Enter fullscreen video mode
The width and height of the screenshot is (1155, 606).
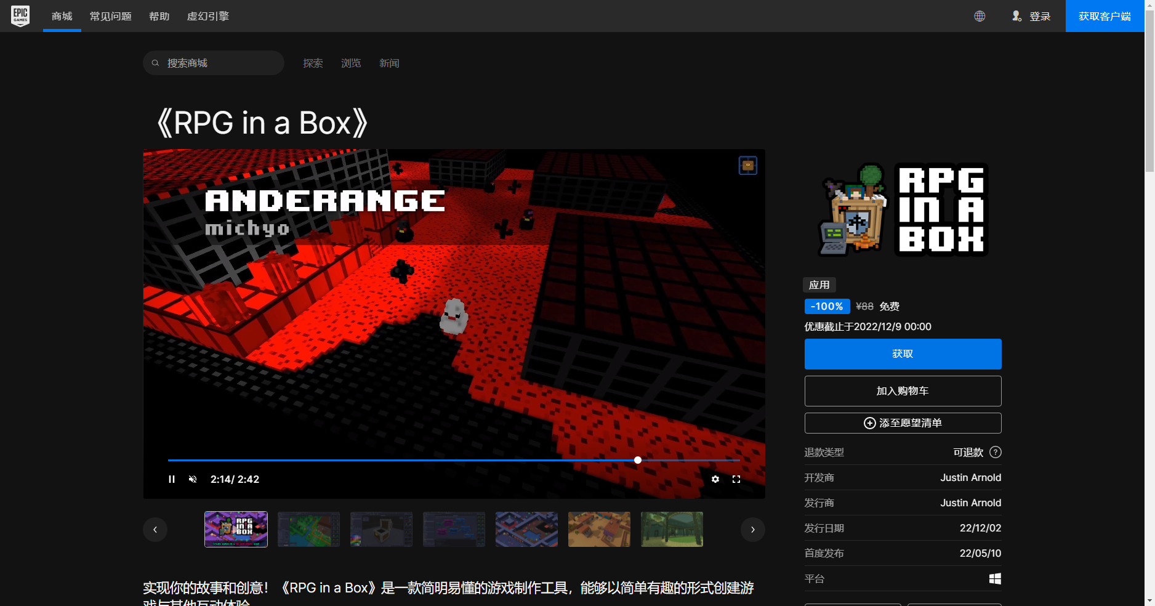tap(736, 479)
